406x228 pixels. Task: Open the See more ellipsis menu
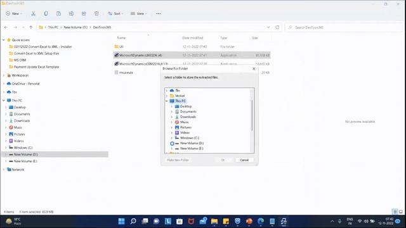point(158,13)
